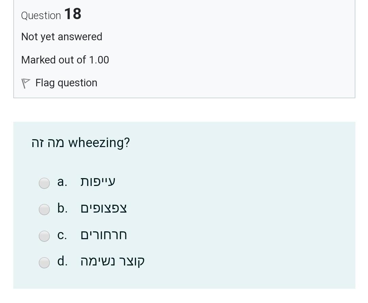Click the Hebrew words מה זה in question
Viewport: 368px width, 303px height.
tap(48, 143)
